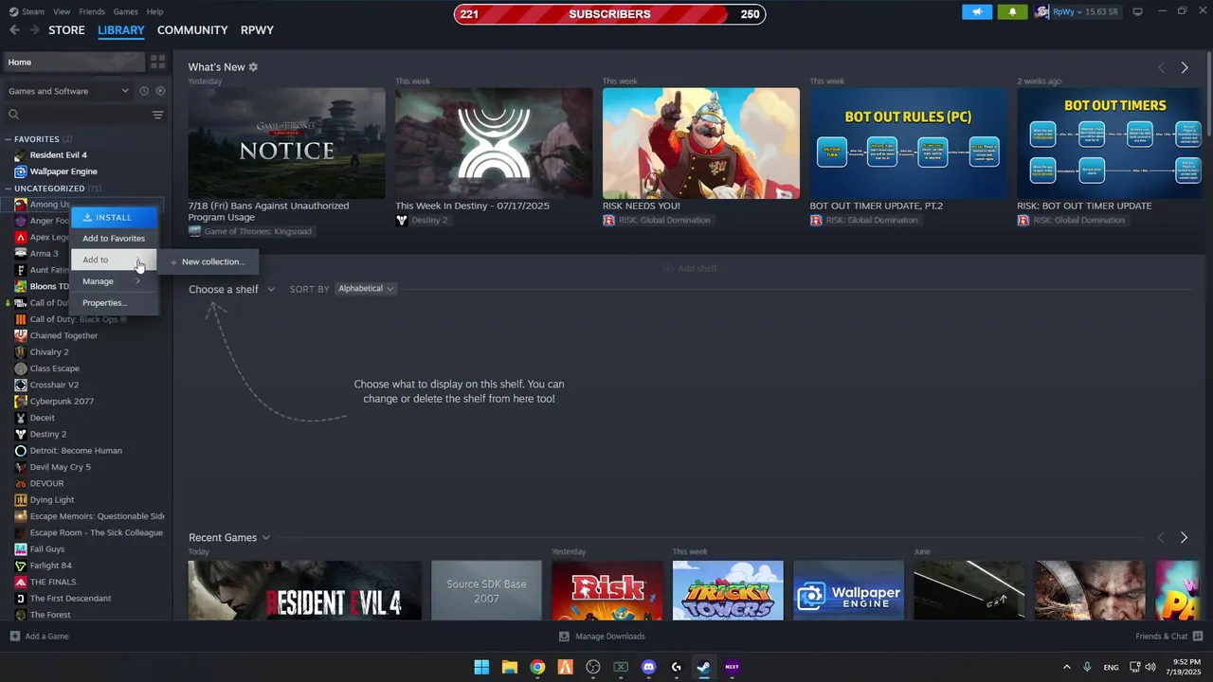Expand Games and Software filter dropdown
This screenshot has height=682, width=1213.
coord(68,91)
